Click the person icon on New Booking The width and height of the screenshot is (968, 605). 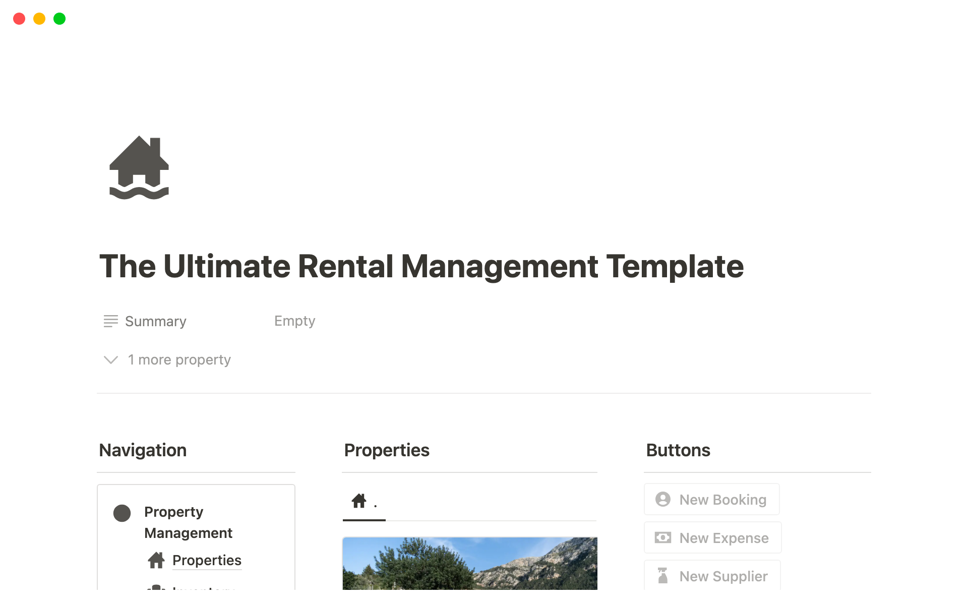click(662, 500)
